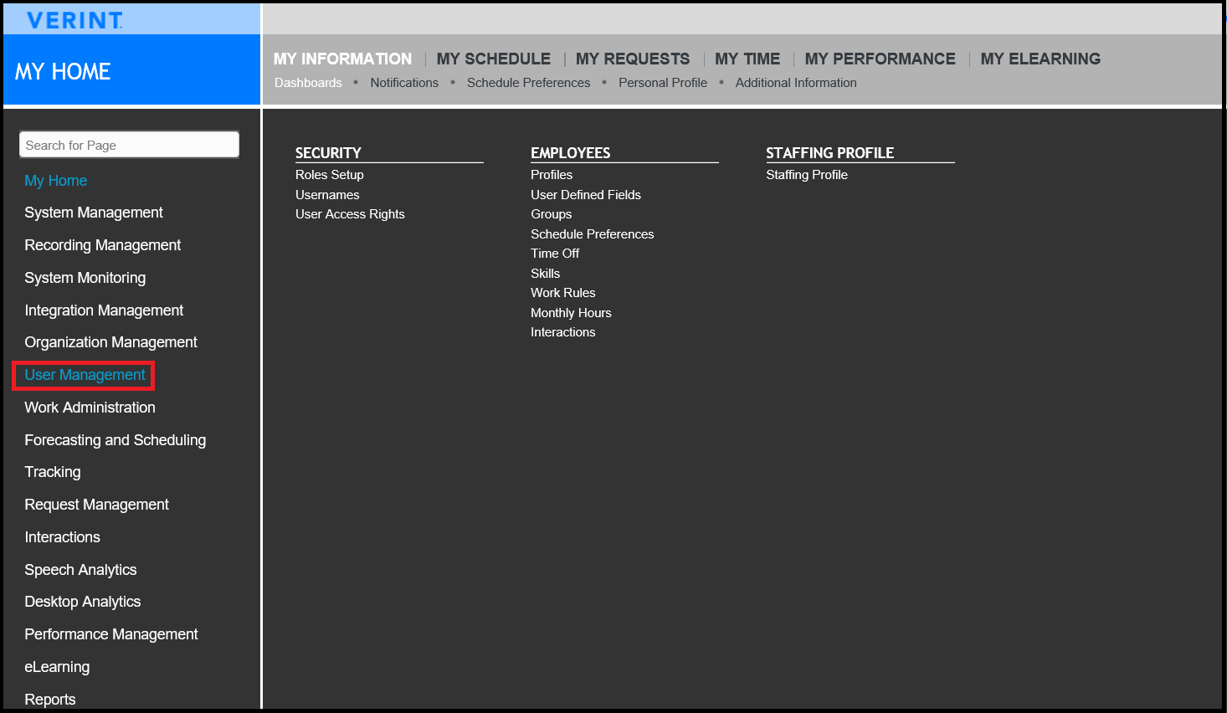
Task: Open the My Information tab
Action: (x=342, y=59)
